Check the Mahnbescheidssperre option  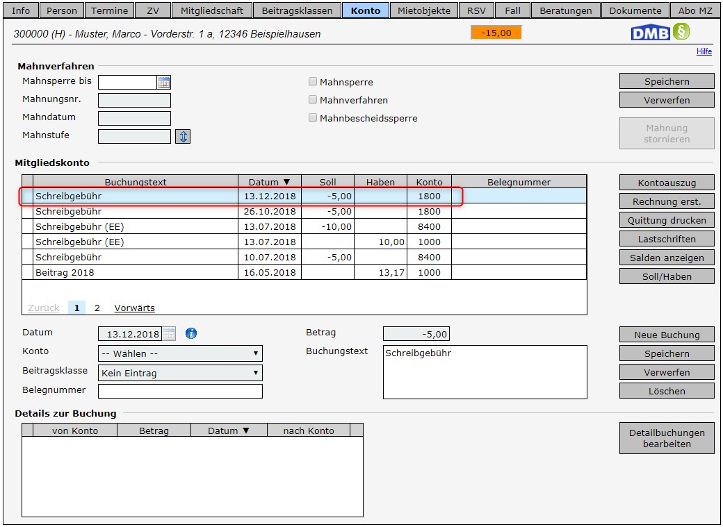coord(313,118)
